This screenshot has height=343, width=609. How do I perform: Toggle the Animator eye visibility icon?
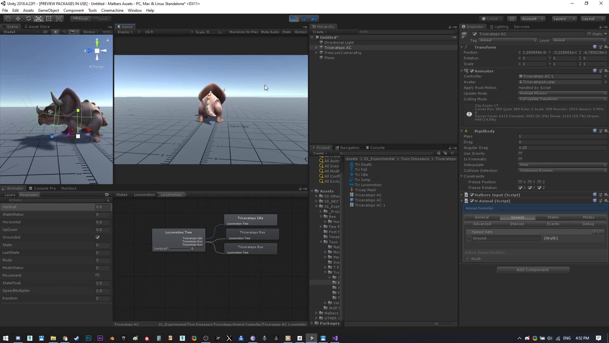[107, 195]
